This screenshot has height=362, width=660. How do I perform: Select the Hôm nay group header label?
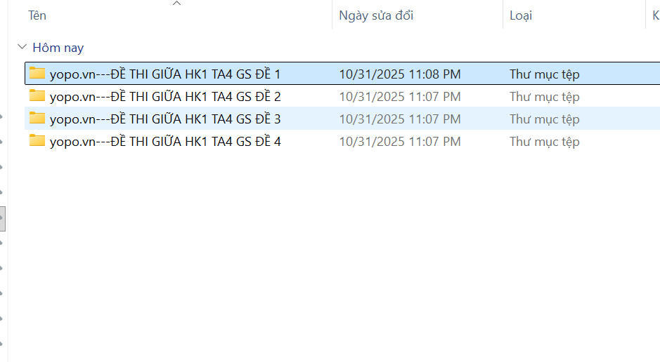(58, 48)
